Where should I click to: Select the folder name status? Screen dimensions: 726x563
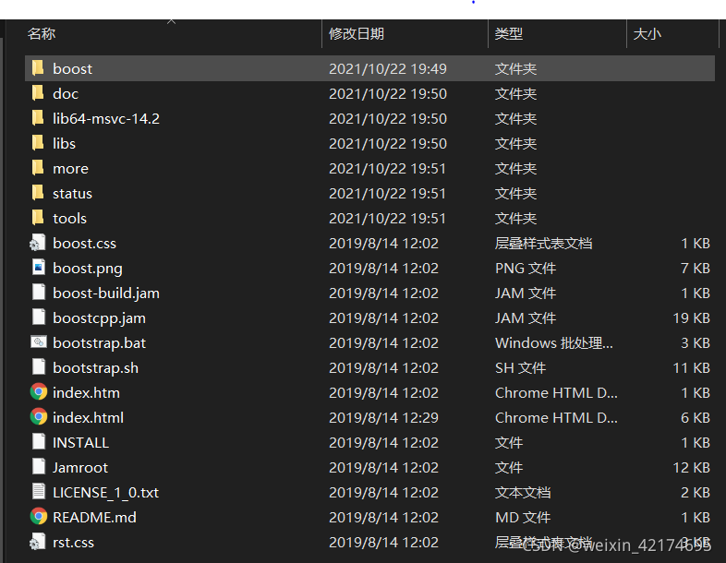point(72,194)
